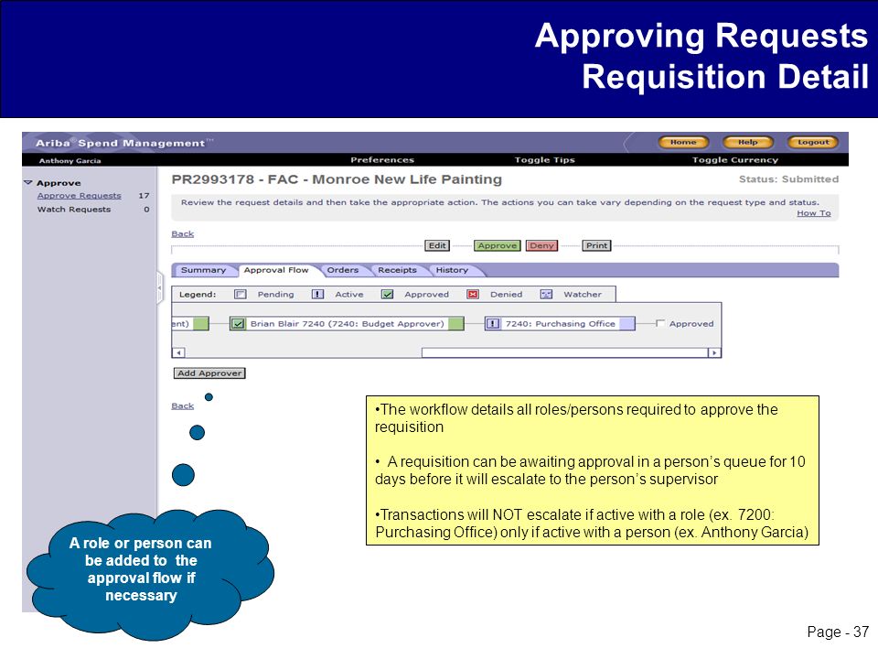Click the Watcher legend icon
The height and width of the screenshot is (659, 878).
(x=546, y=294)
